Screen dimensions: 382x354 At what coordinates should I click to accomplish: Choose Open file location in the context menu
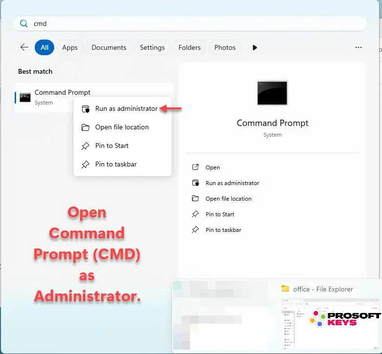[122, 127]
